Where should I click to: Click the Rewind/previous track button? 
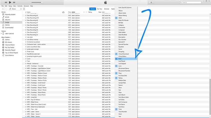tap(6, 2)
